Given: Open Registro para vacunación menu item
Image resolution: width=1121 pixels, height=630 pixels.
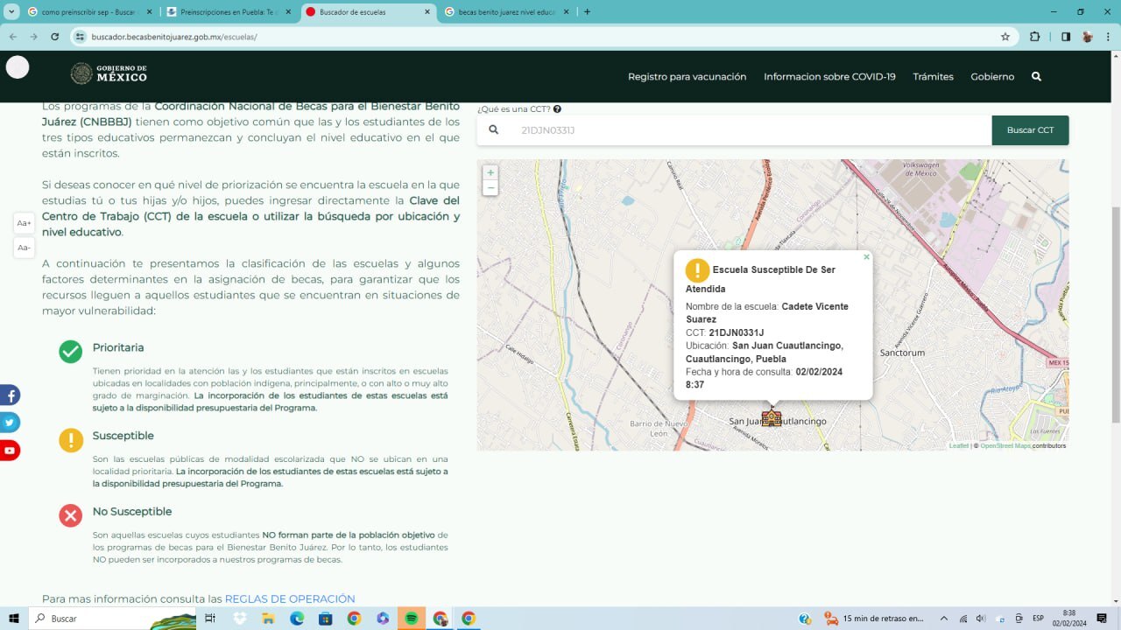Looking at the screenshot, I should click(687, 77).
